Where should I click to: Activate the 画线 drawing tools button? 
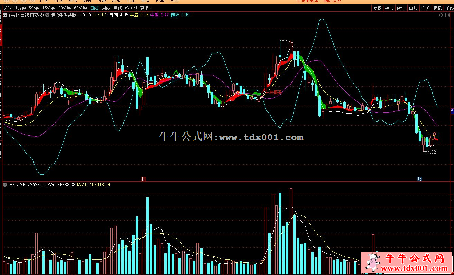click(413, 8)
